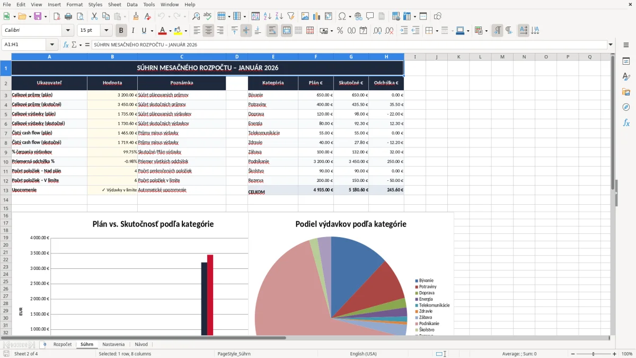This screenshot has width=636, height=358.
Task: Toggle Center Horizontally alignment
Action: (x=208, y=31)
